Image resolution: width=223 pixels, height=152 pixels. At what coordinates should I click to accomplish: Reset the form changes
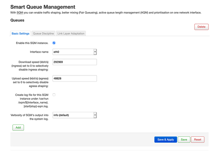coord(197,140)
